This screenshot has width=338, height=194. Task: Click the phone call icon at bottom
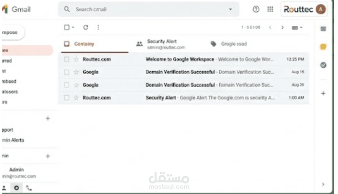(29, 188)
